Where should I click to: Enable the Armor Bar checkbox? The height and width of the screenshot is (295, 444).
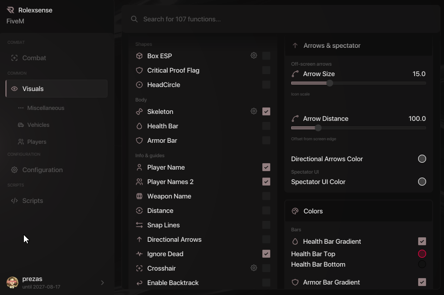(266, 140)
